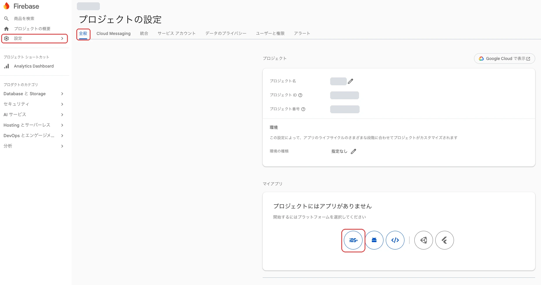Switch to Cloud Messaging tab
This screenshot has height=285, width=541.
point(114,33)
